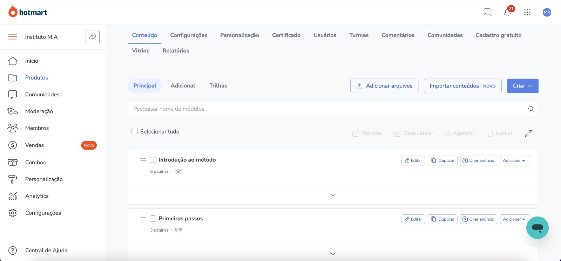Click the Produtos folder icon
Viewport: 561px width, 261px height.
(13, 78)
